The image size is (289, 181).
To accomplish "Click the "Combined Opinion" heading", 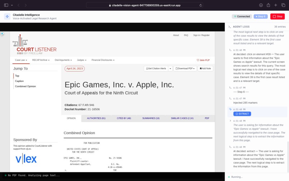I will coord(79,133).
